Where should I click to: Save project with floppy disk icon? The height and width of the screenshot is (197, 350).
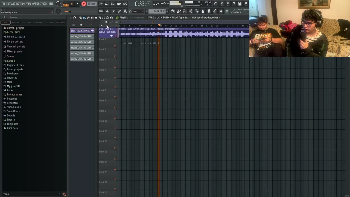pyautogui.click(x=240, y=4)
